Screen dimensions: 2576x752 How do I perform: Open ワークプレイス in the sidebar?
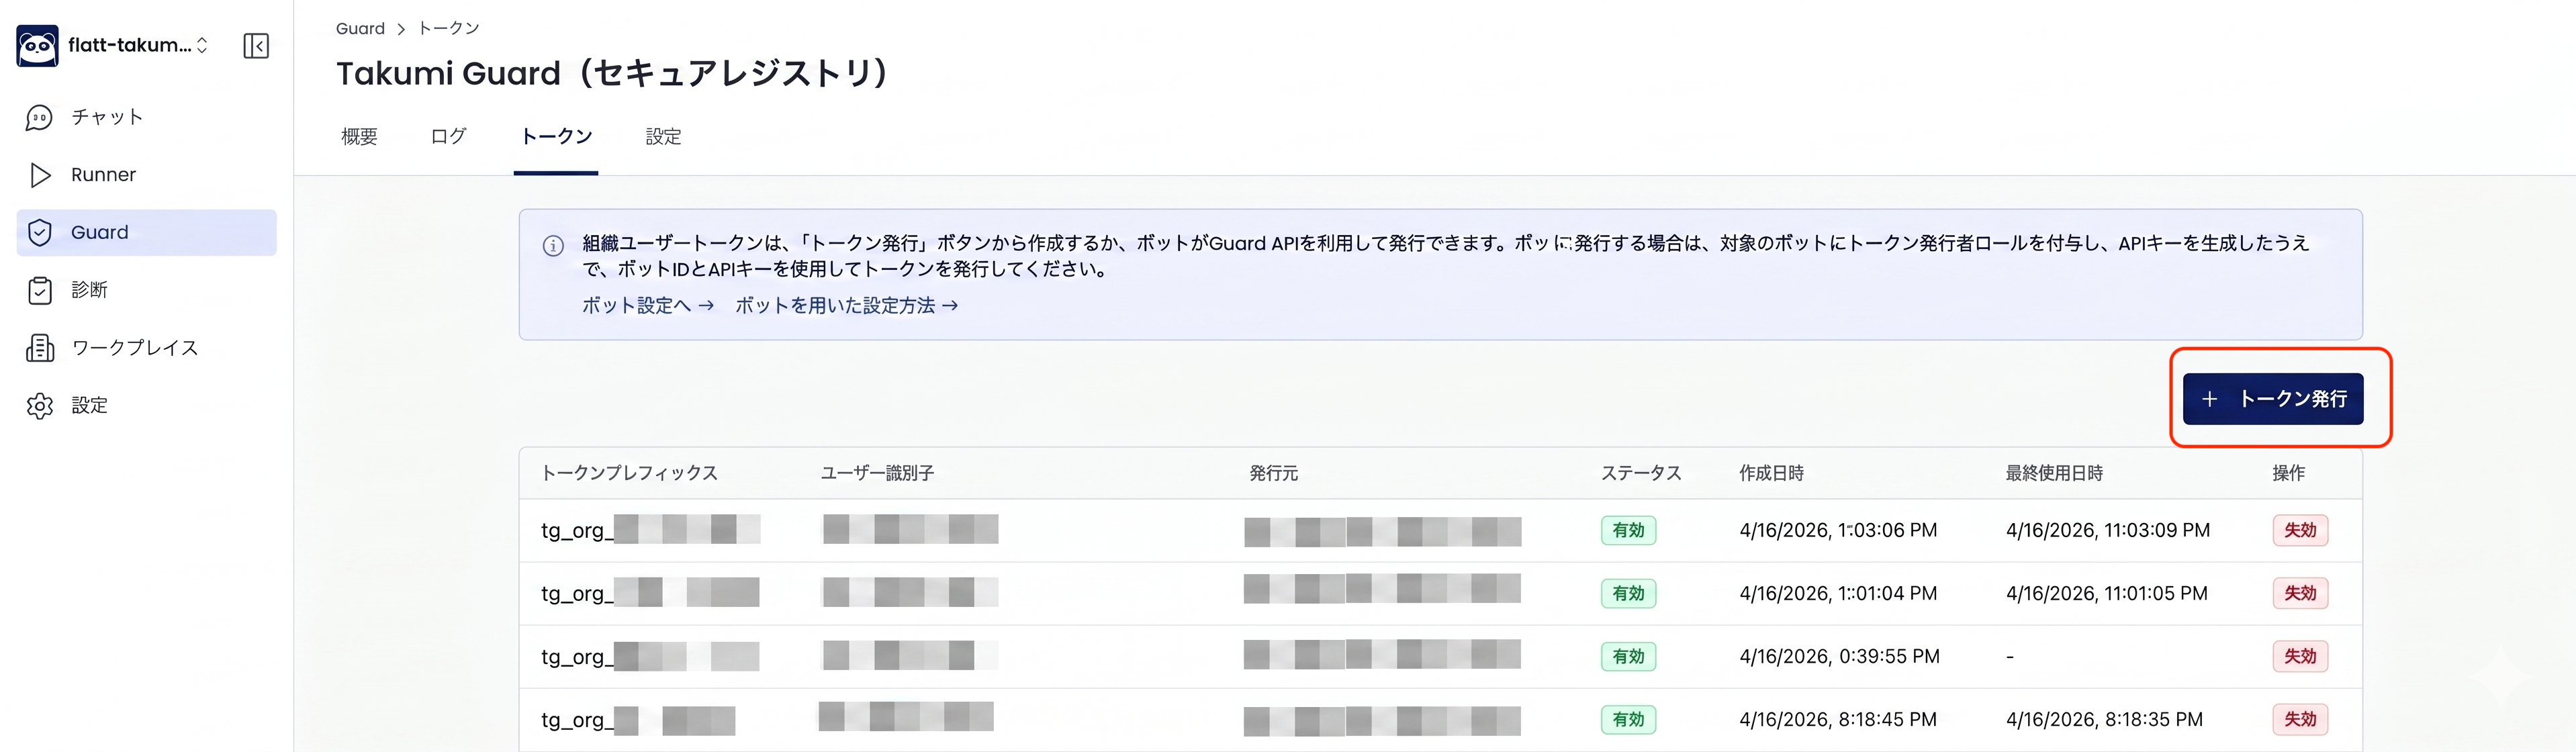click(x=146, y=348)
